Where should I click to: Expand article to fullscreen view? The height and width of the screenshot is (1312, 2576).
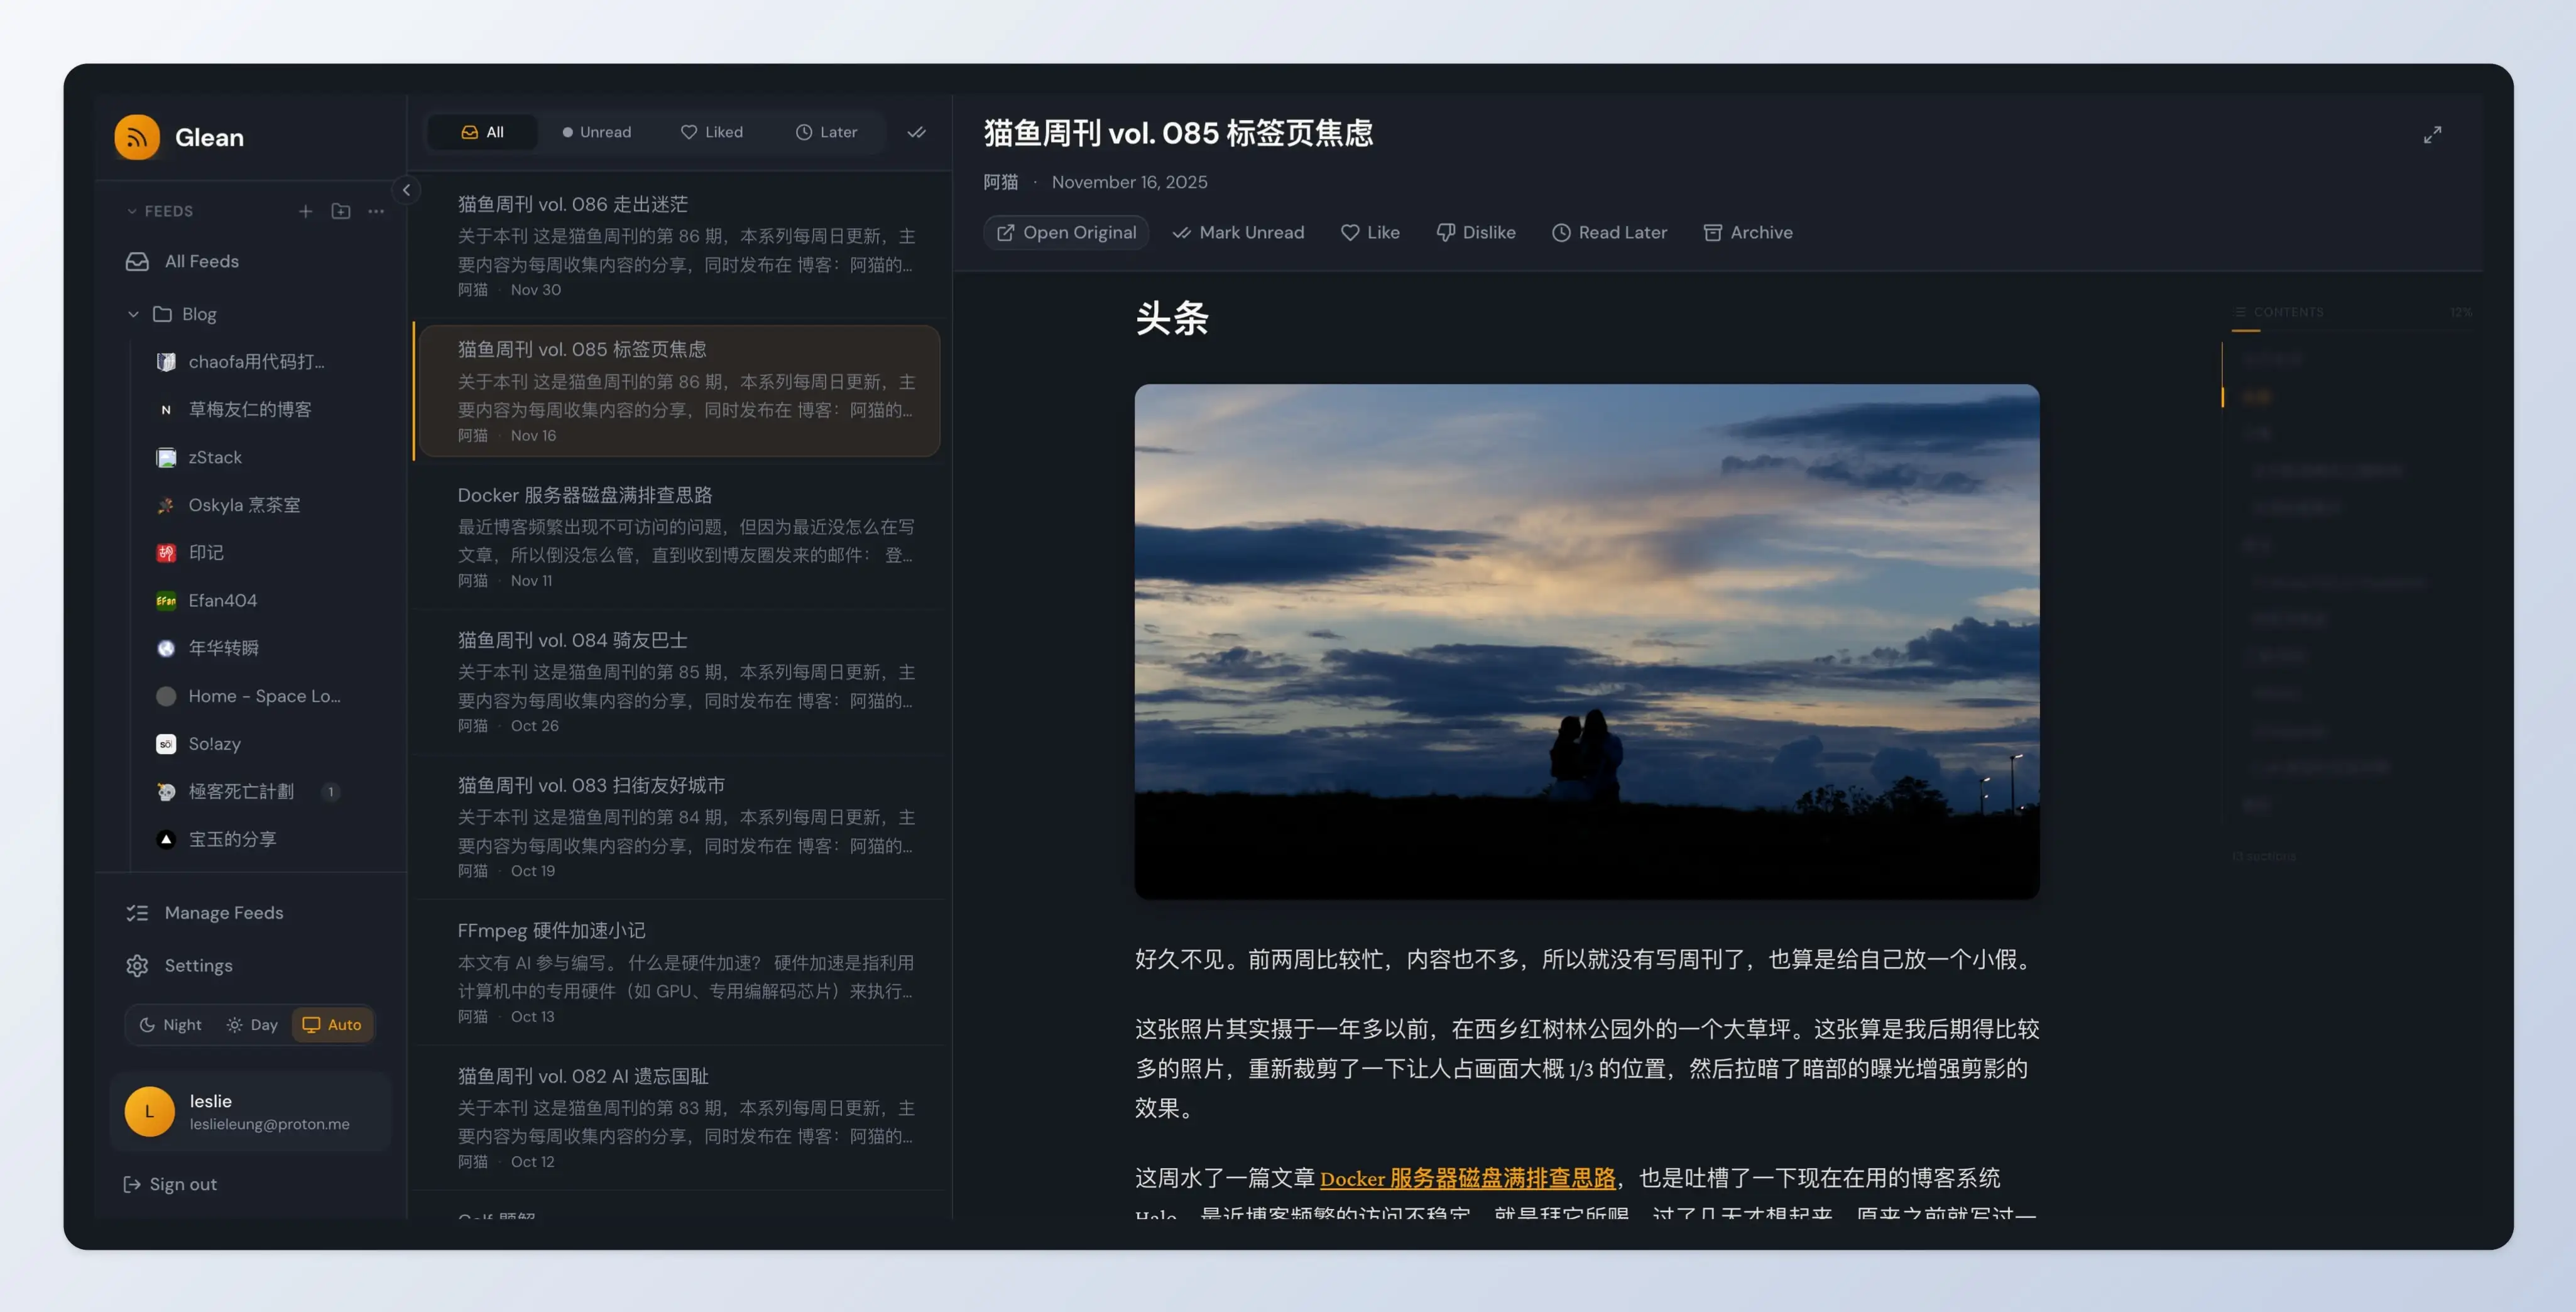2434,133
